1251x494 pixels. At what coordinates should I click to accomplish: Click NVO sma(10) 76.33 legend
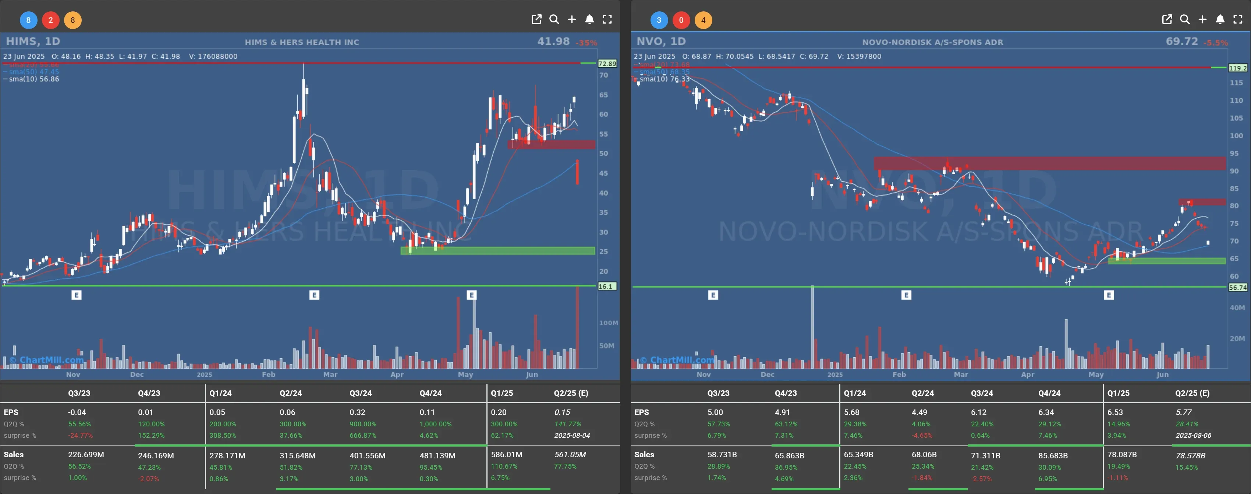click(662, 79)
